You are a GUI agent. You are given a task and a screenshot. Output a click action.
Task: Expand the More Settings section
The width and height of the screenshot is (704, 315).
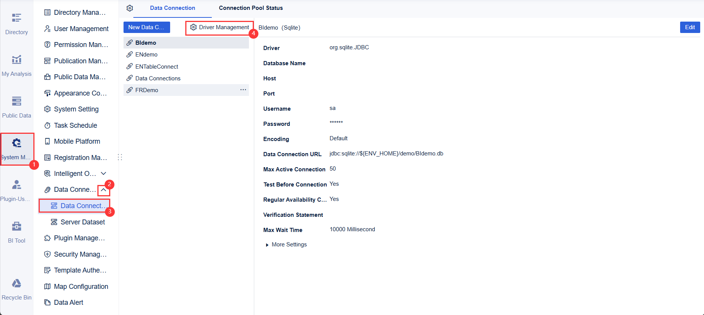point(286,244)
